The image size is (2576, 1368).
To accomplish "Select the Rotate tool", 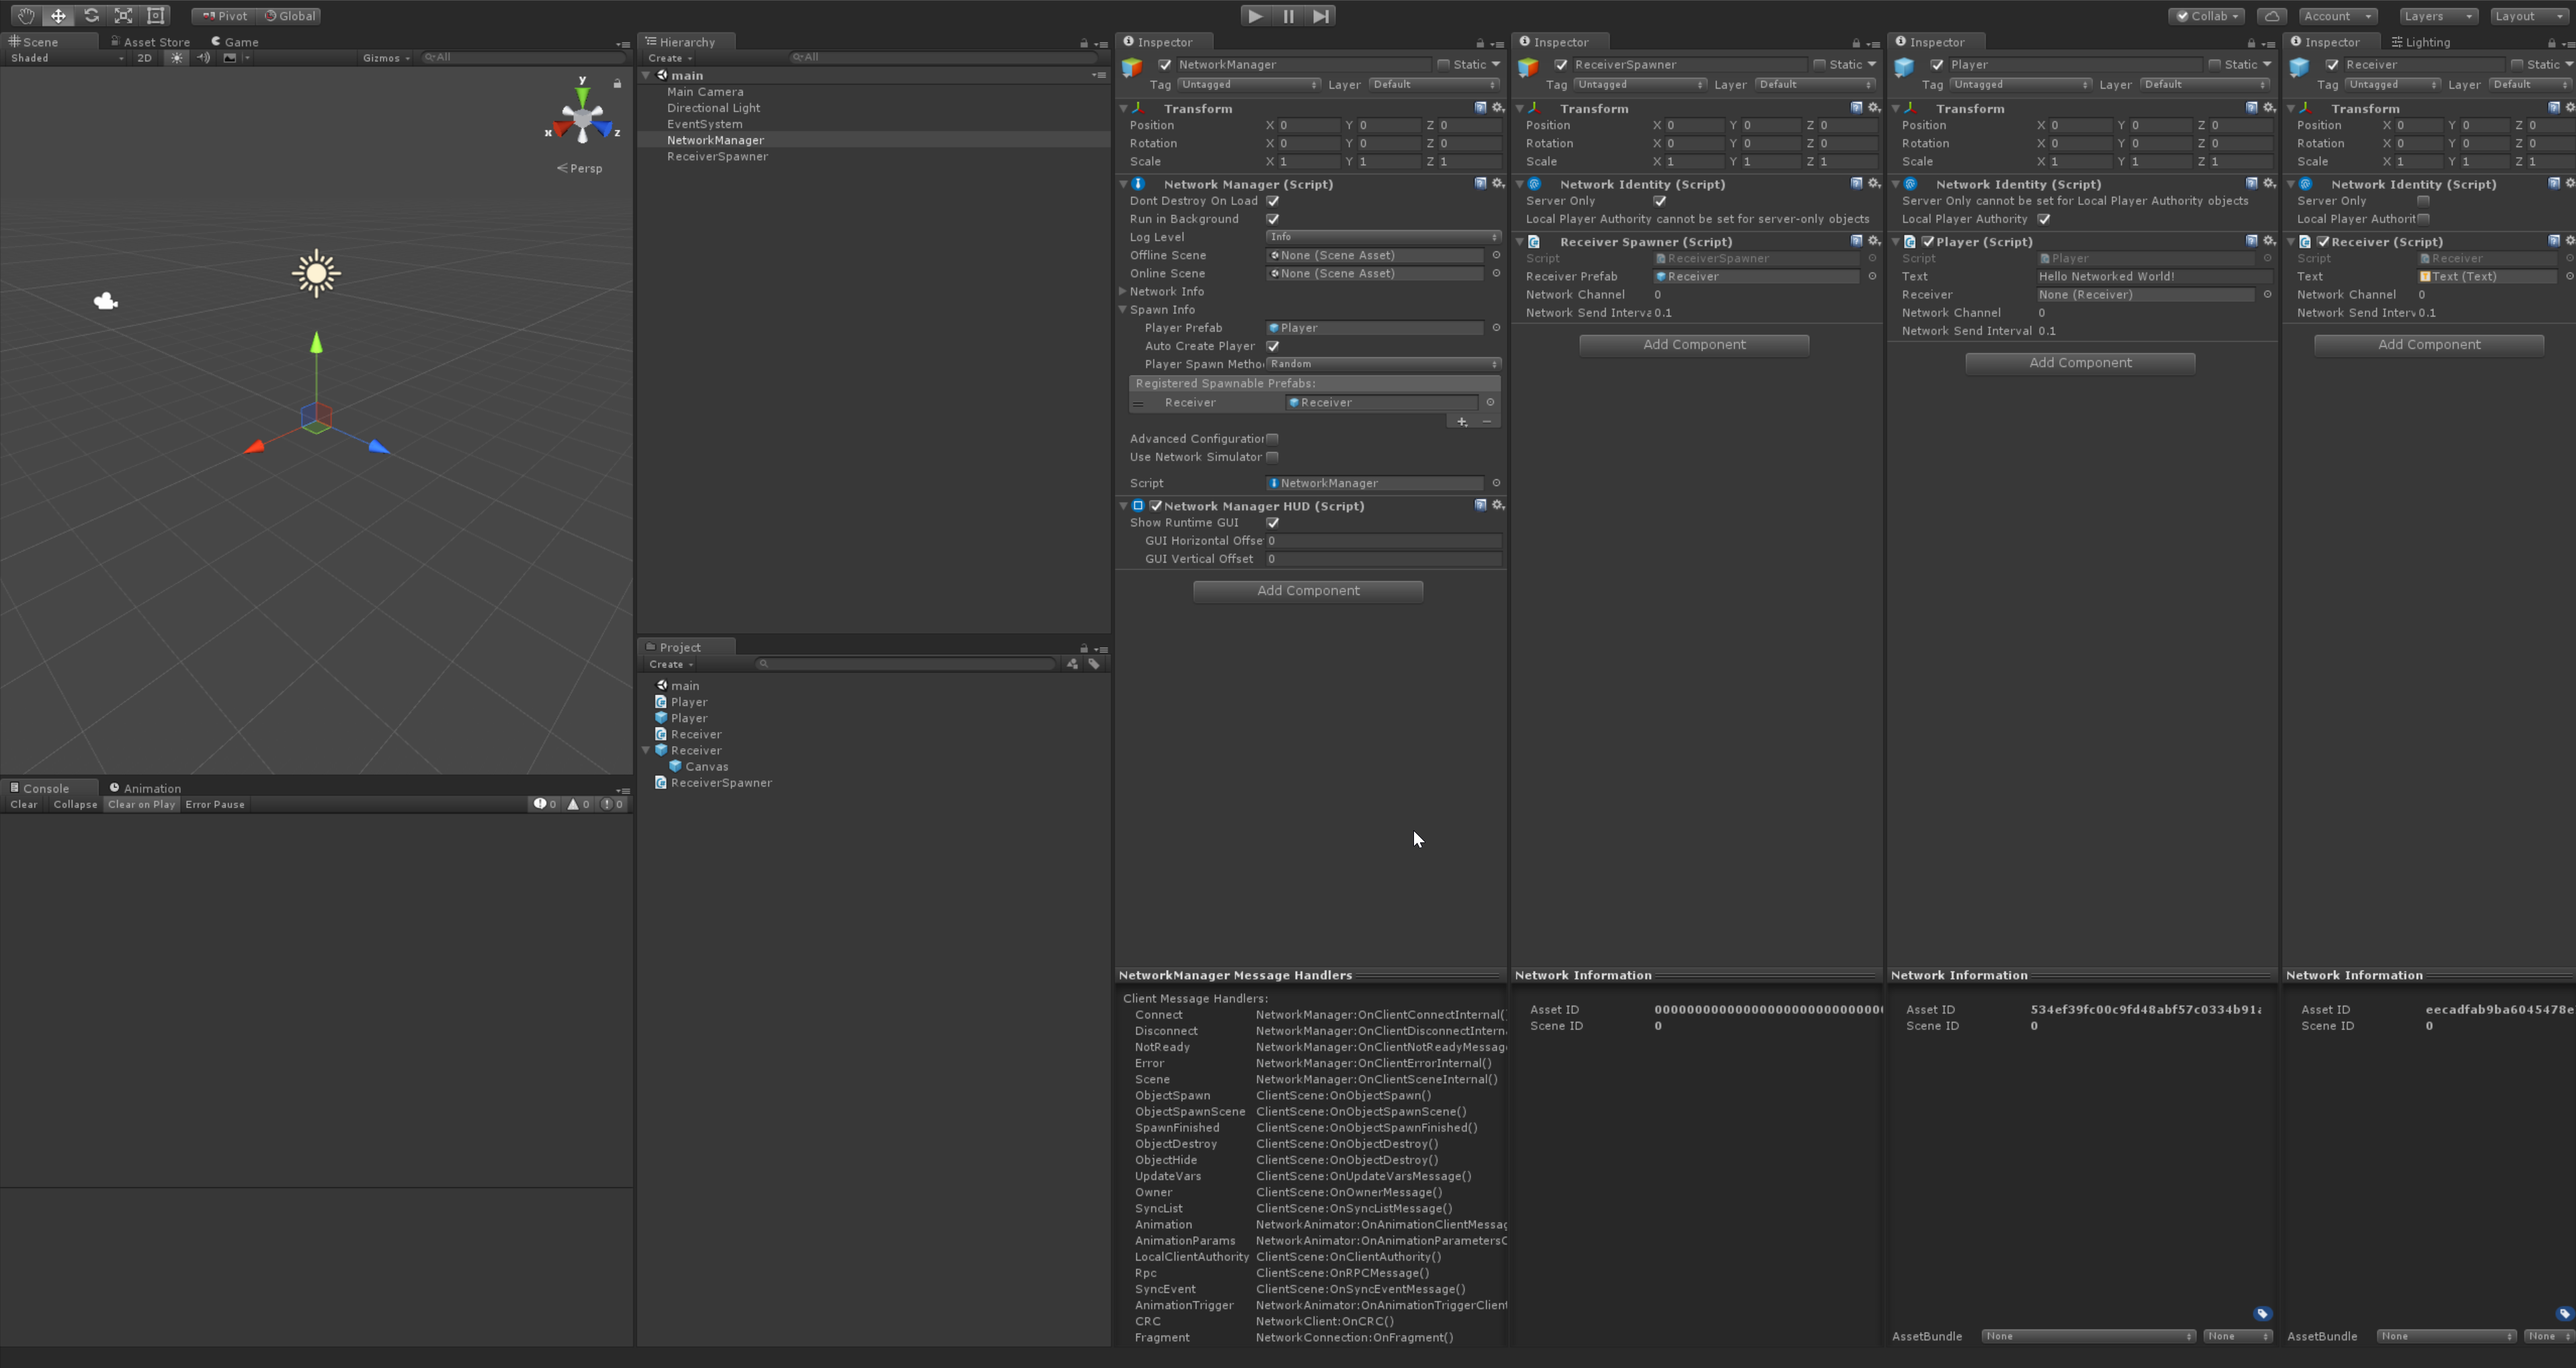I will pos(91,15).
